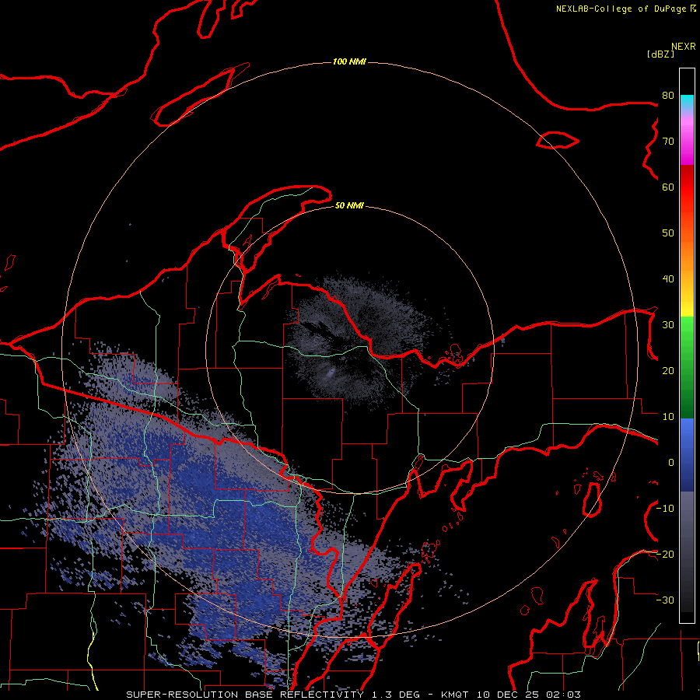Select the 0 value on dBZ scale
Screen dimensions: 700x700
coord(671,463)
